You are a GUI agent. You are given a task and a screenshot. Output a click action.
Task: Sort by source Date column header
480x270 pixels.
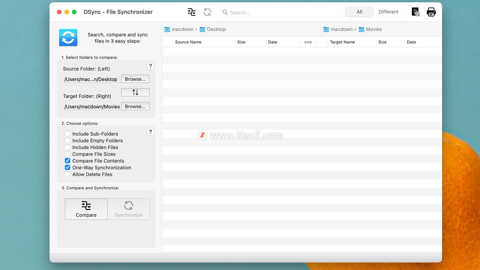(x=283, y=42)
